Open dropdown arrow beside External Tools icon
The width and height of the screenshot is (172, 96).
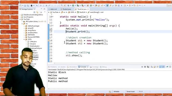(85, 5)
